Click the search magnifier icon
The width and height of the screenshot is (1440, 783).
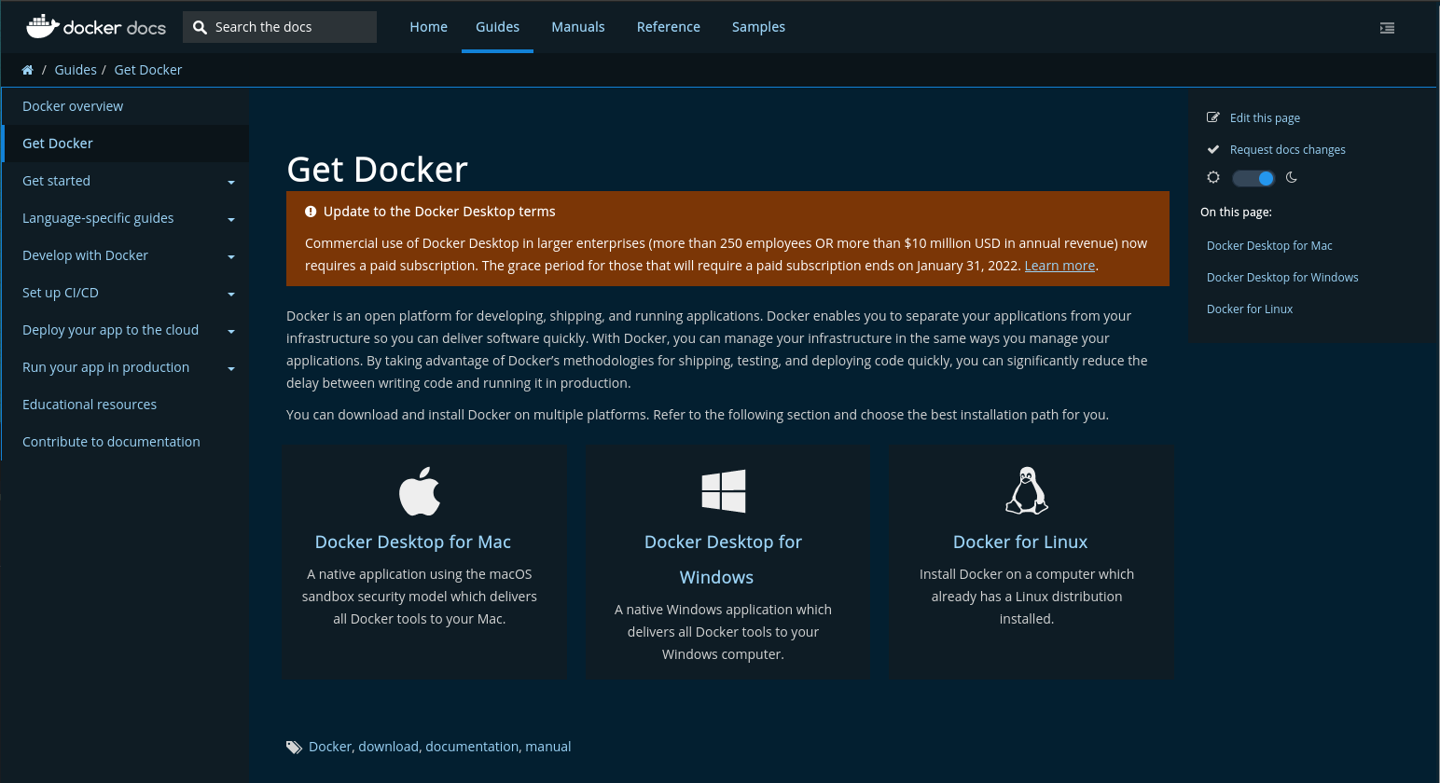[x=200, y=27]
